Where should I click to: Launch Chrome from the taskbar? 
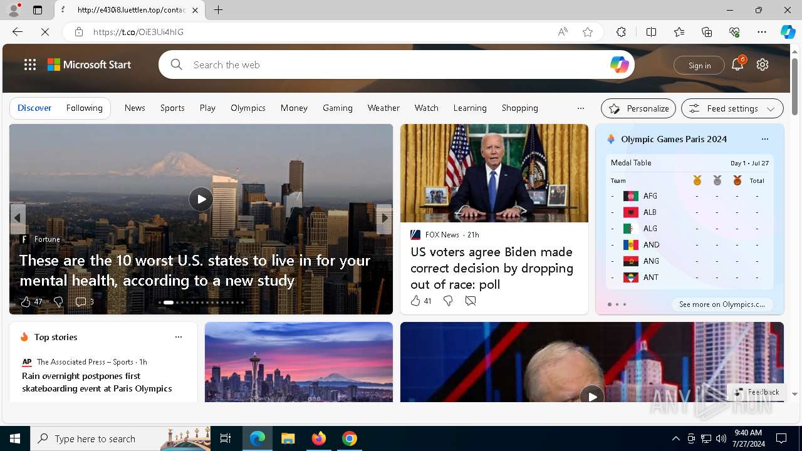coord(350,438)
